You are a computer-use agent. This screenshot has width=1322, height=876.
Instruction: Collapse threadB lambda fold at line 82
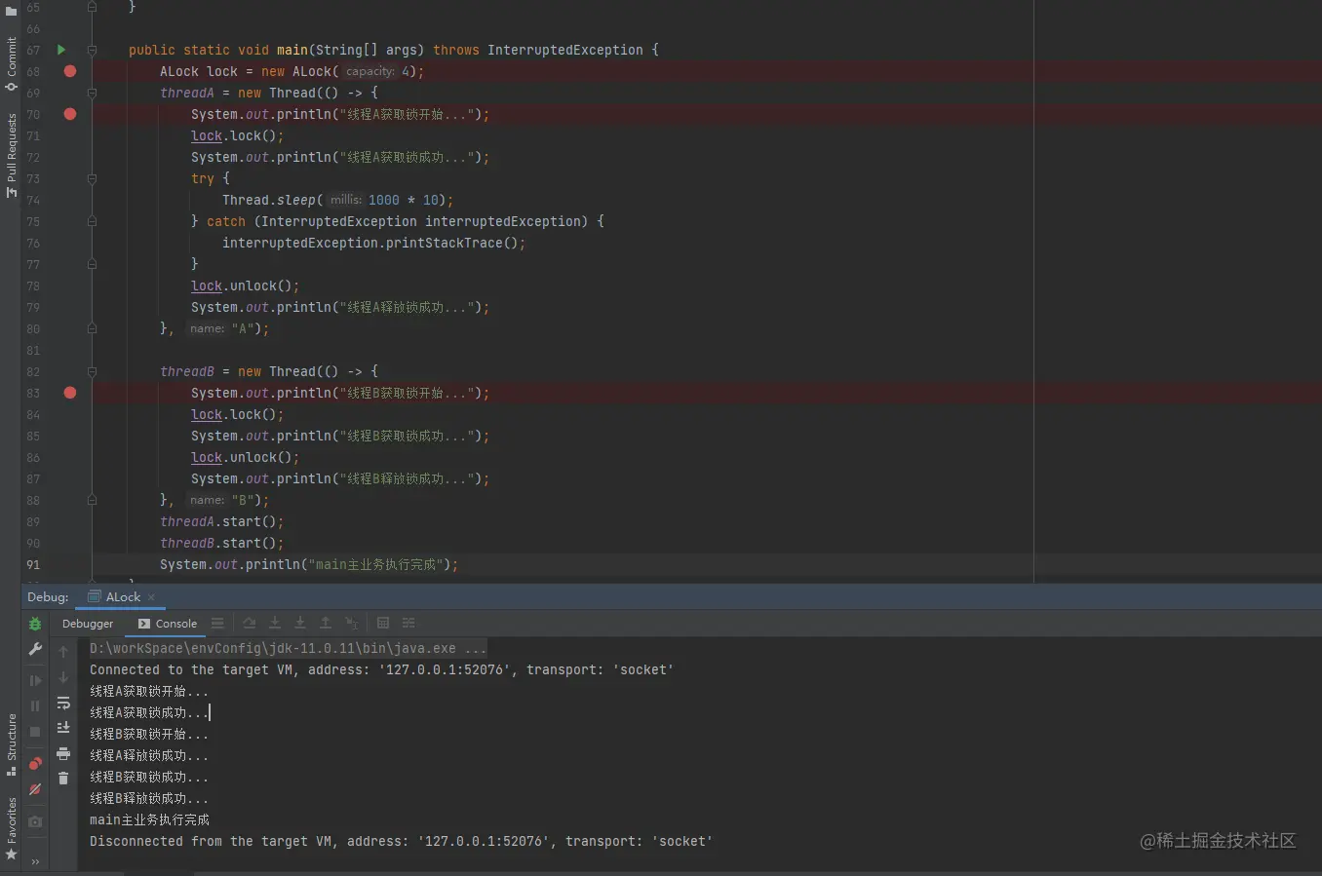point(92,371)
